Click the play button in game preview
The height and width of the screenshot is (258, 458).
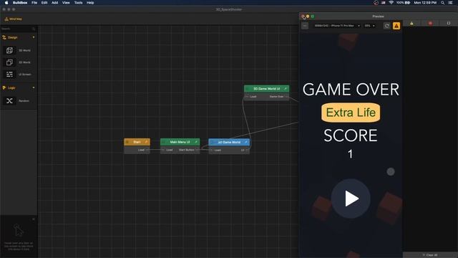click(x=351, y=199)
